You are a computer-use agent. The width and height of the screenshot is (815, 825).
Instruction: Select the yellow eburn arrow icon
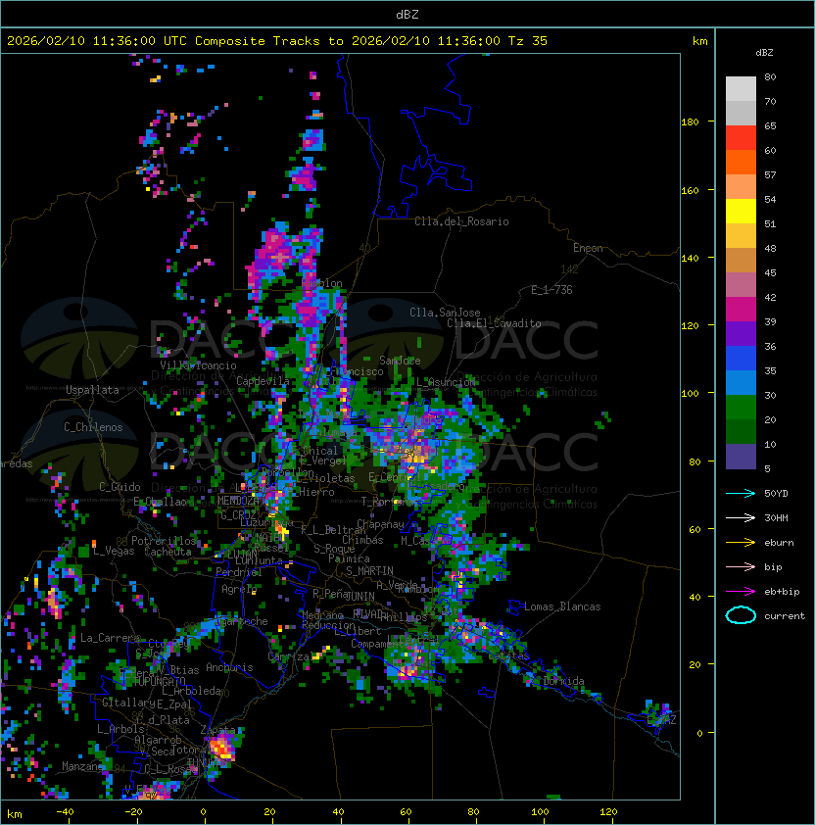click(741, 543)
